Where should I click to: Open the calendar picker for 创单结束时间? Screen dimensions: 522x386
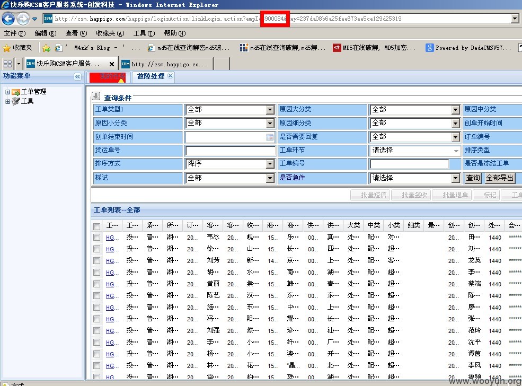[270, 137]
